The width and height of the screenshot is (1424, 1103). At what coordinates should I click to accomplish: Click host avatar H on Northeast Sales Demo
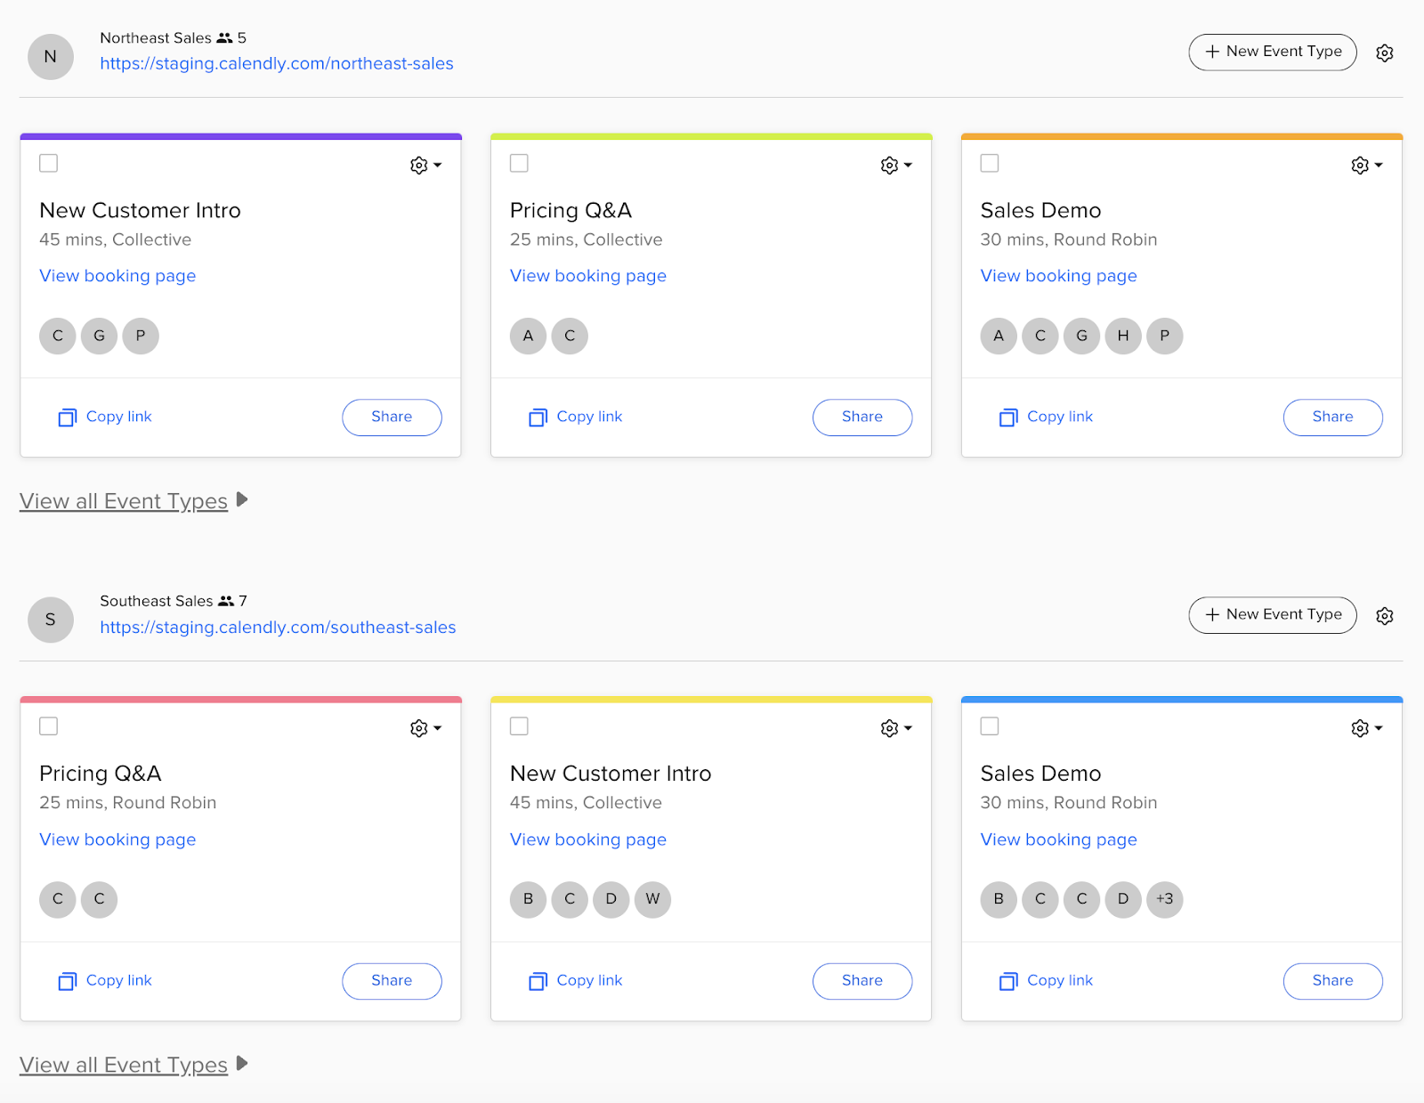pyautogui.click(x=1123, y=337)
